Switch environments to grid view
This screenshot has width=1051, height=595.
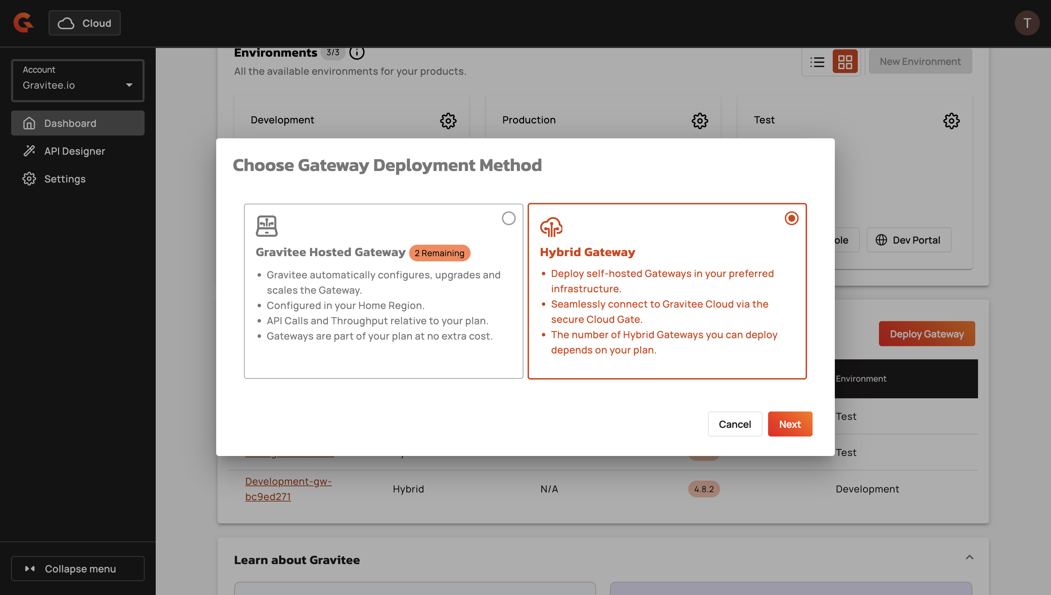pyautogui.click(x=845, y=62)
